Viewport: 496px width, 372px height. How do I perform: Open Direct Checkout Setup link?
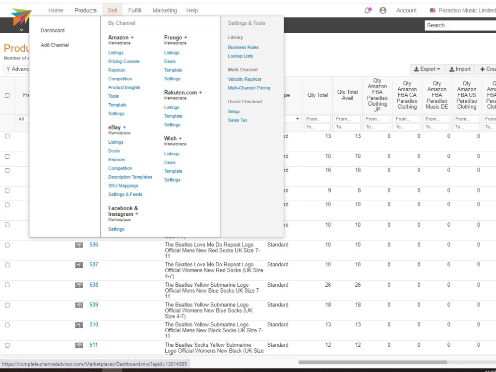pos(234,112)
